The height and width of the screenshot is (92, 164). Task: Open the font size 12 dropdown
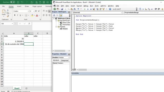[34, 11]
